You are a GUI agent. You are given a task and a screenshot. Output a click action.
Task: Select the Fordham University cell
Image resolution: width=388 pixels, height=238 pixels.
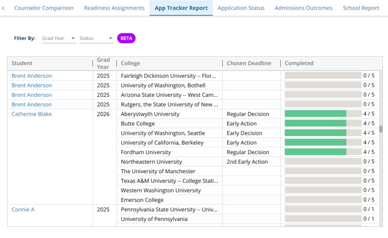[x=170, y=152]
